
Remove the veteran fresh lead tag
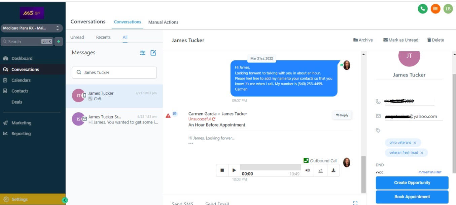pyautogui.click(x=422, y=153)
